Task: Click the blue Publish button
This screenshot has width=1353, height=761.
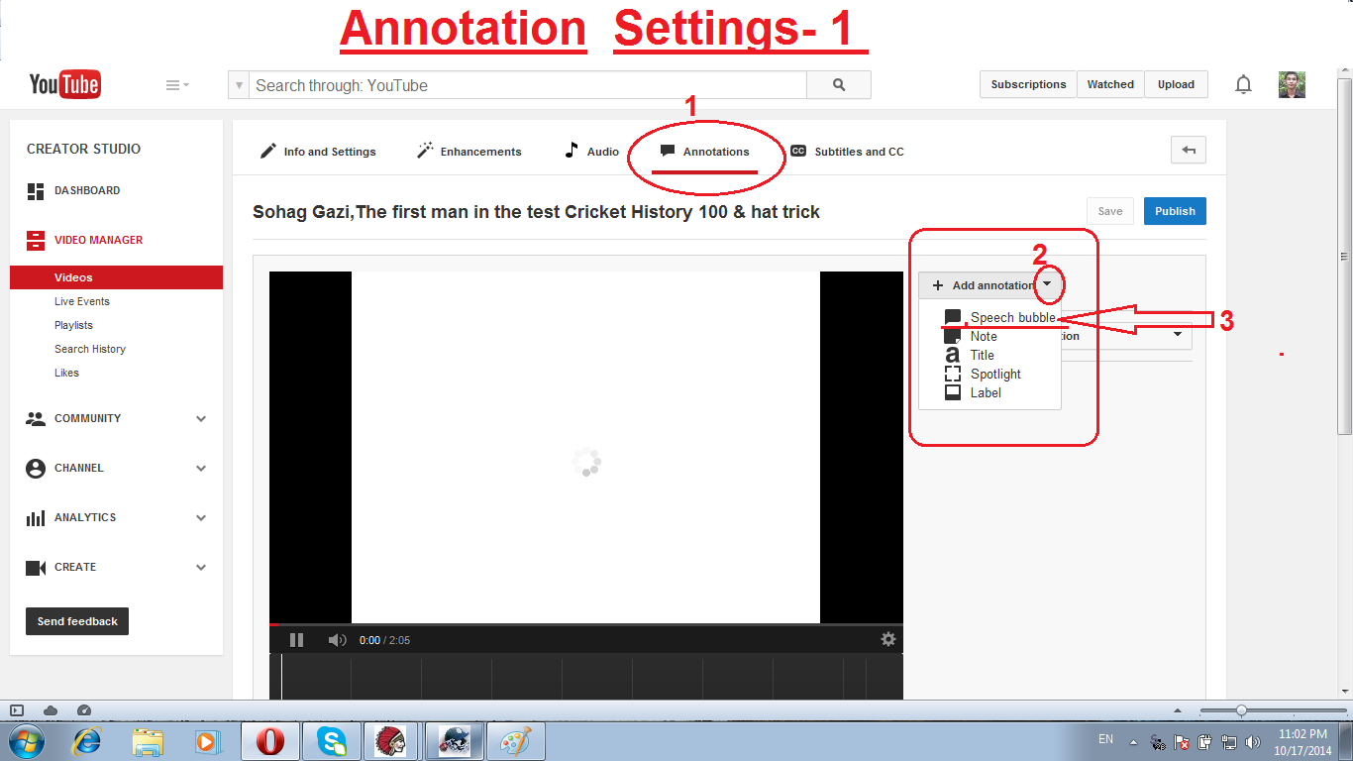Action: click(1175, 211)
